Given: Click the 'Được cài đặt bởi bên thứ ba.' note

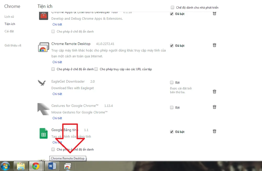Looking at the screenshot, I should pyautogui.click(x=181, y=90).
